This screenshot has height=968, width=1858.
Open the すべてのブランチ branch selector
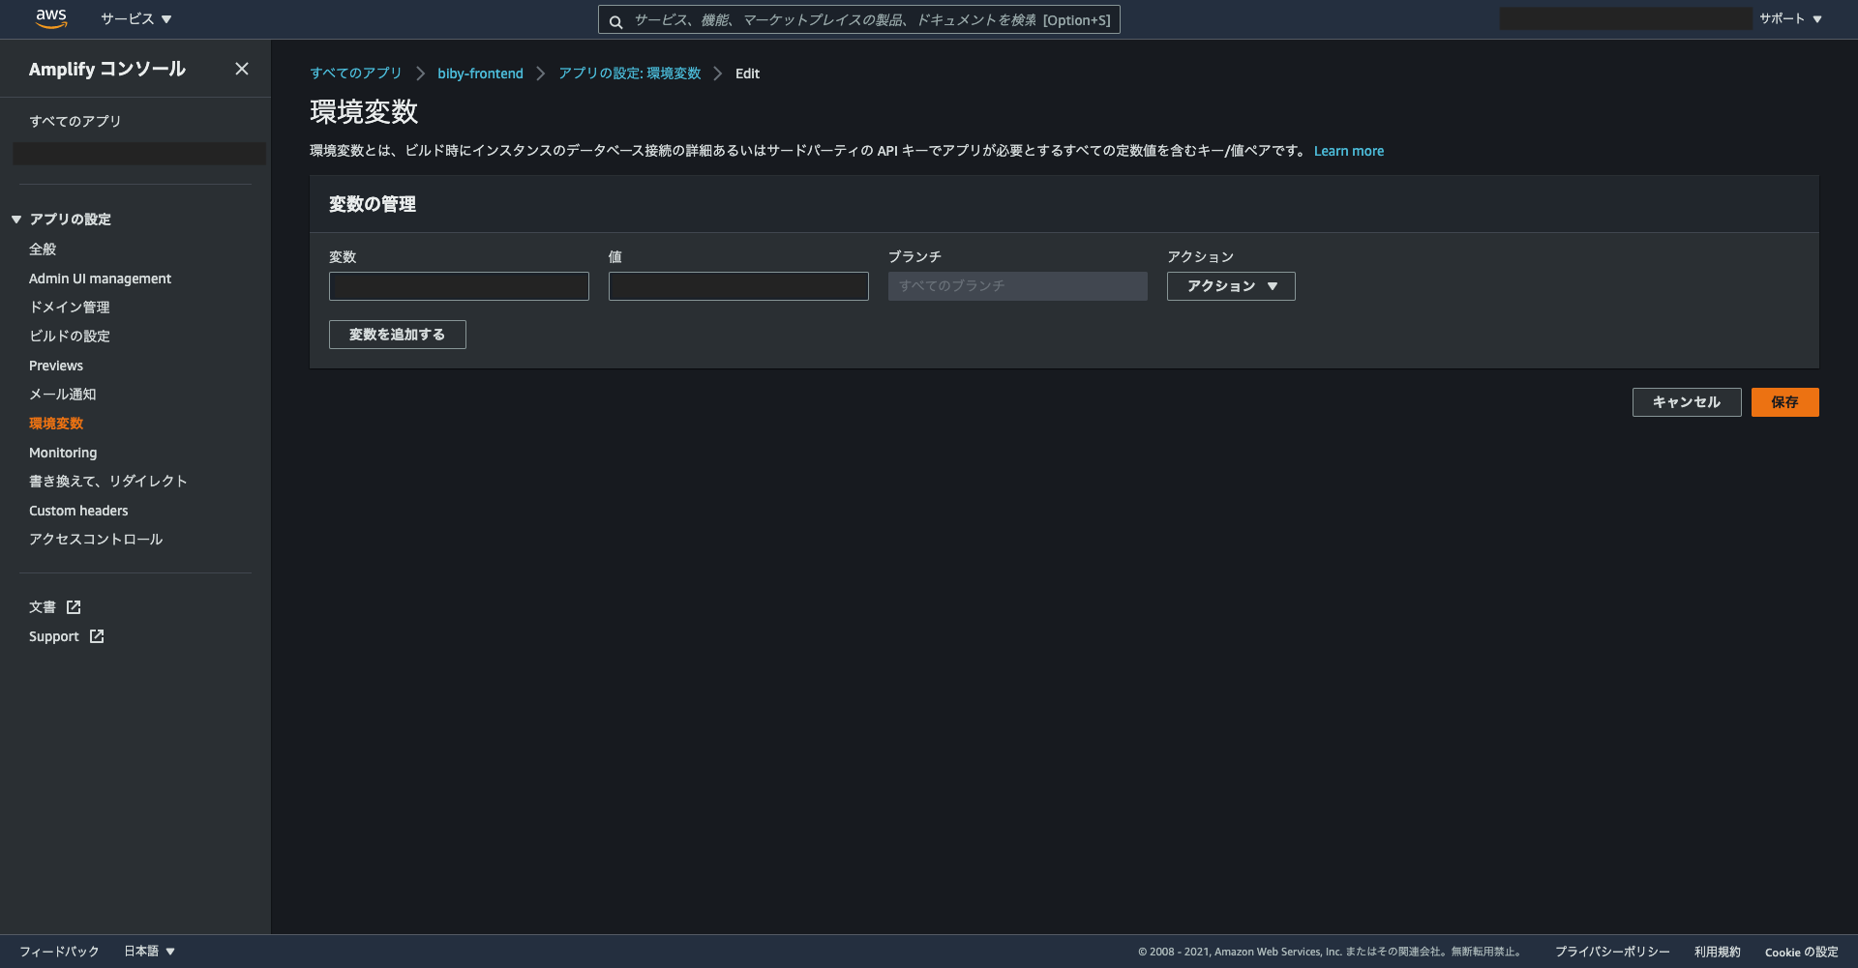click(1018, 286)
